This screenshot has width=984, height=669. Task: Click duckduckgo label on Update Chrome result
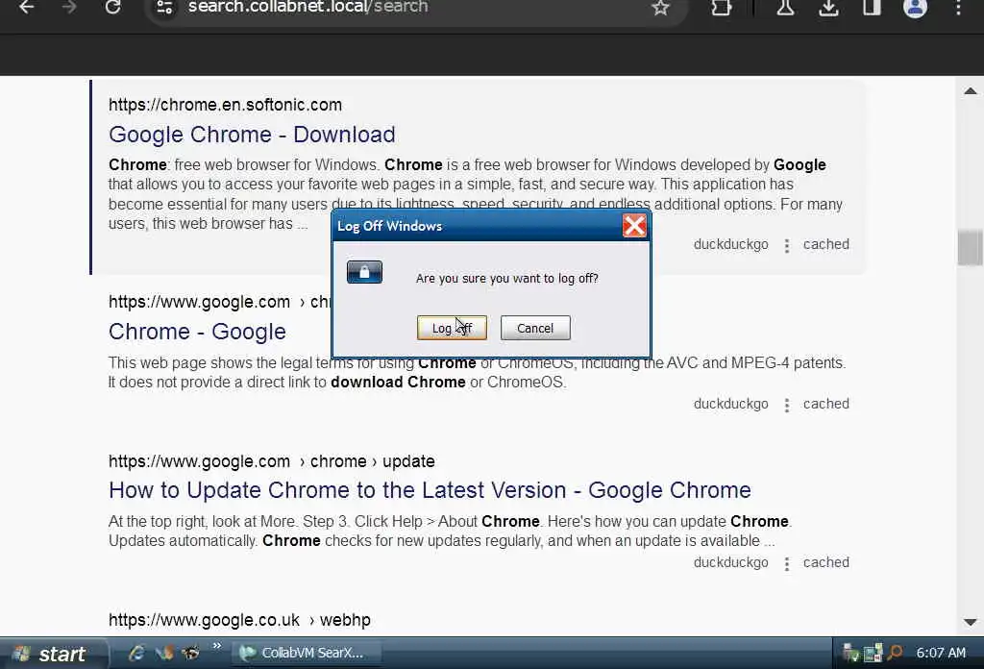(730, 562)
